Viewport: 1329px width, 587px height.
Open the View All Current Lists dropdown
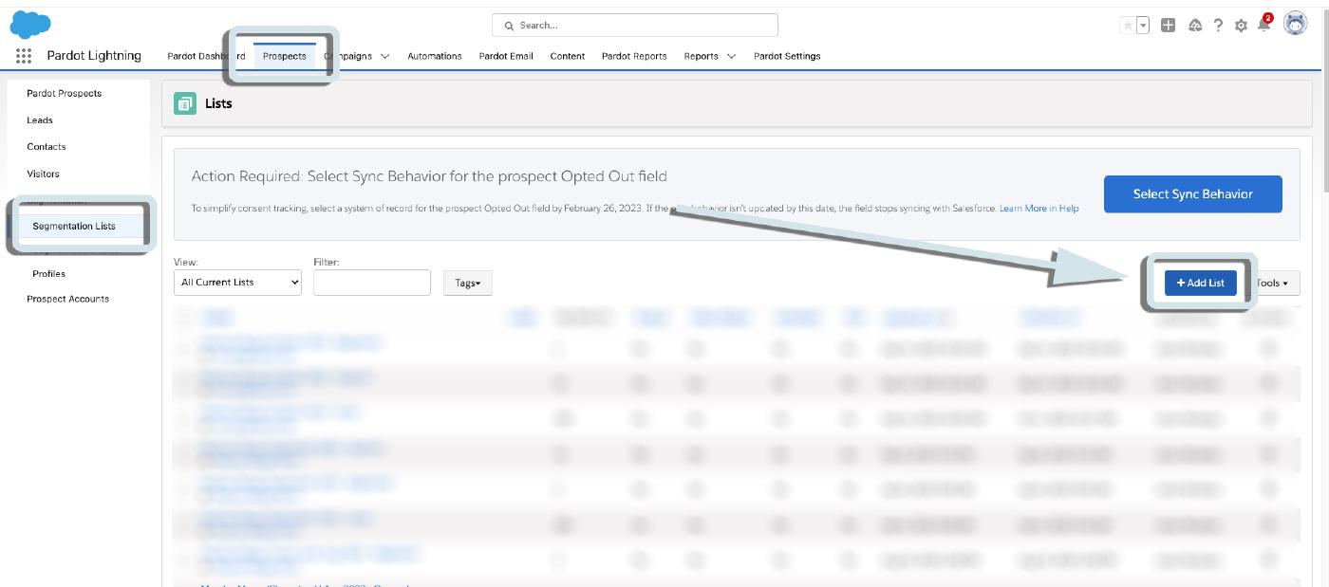237,283
